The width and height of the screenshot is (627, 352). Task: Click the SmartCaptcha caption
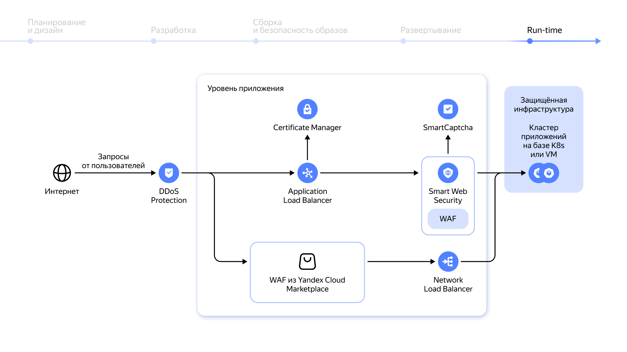[448, 128]
